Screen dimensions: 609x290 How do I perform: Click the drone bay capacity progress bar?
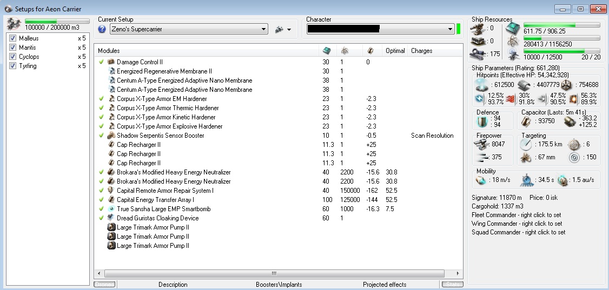pos(57,21)
